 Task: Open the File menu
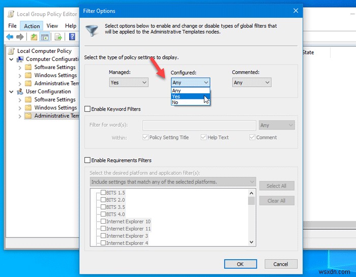(x=12, y=26)
